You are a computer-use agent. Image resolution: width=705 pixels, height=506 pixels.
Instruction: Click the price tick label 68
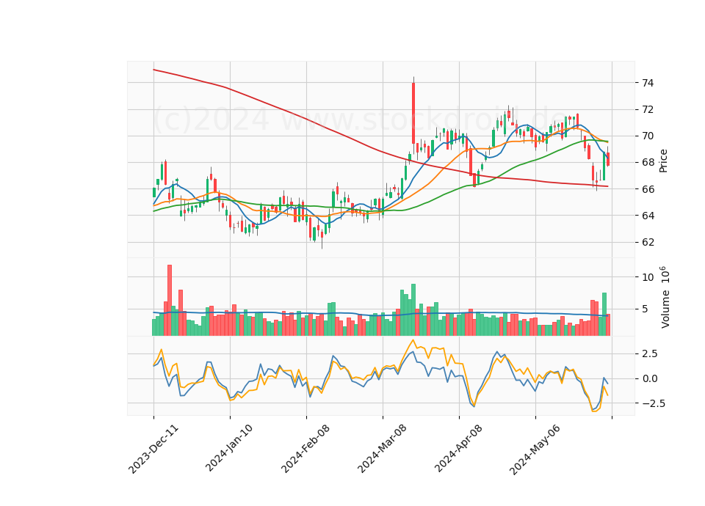pyautogui.click(x=648, y=163)
